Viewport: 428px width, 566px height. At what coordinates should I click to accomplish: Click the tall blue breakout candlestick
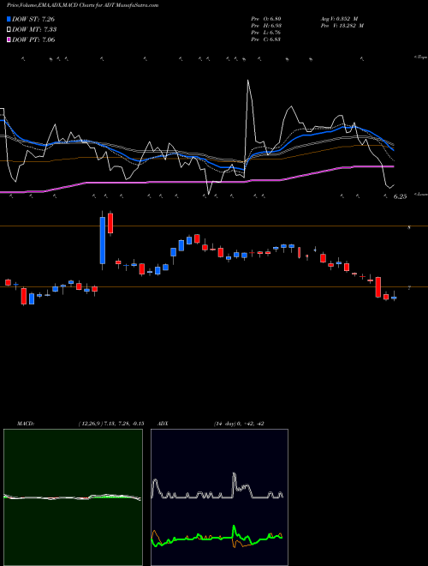[103, 240]
